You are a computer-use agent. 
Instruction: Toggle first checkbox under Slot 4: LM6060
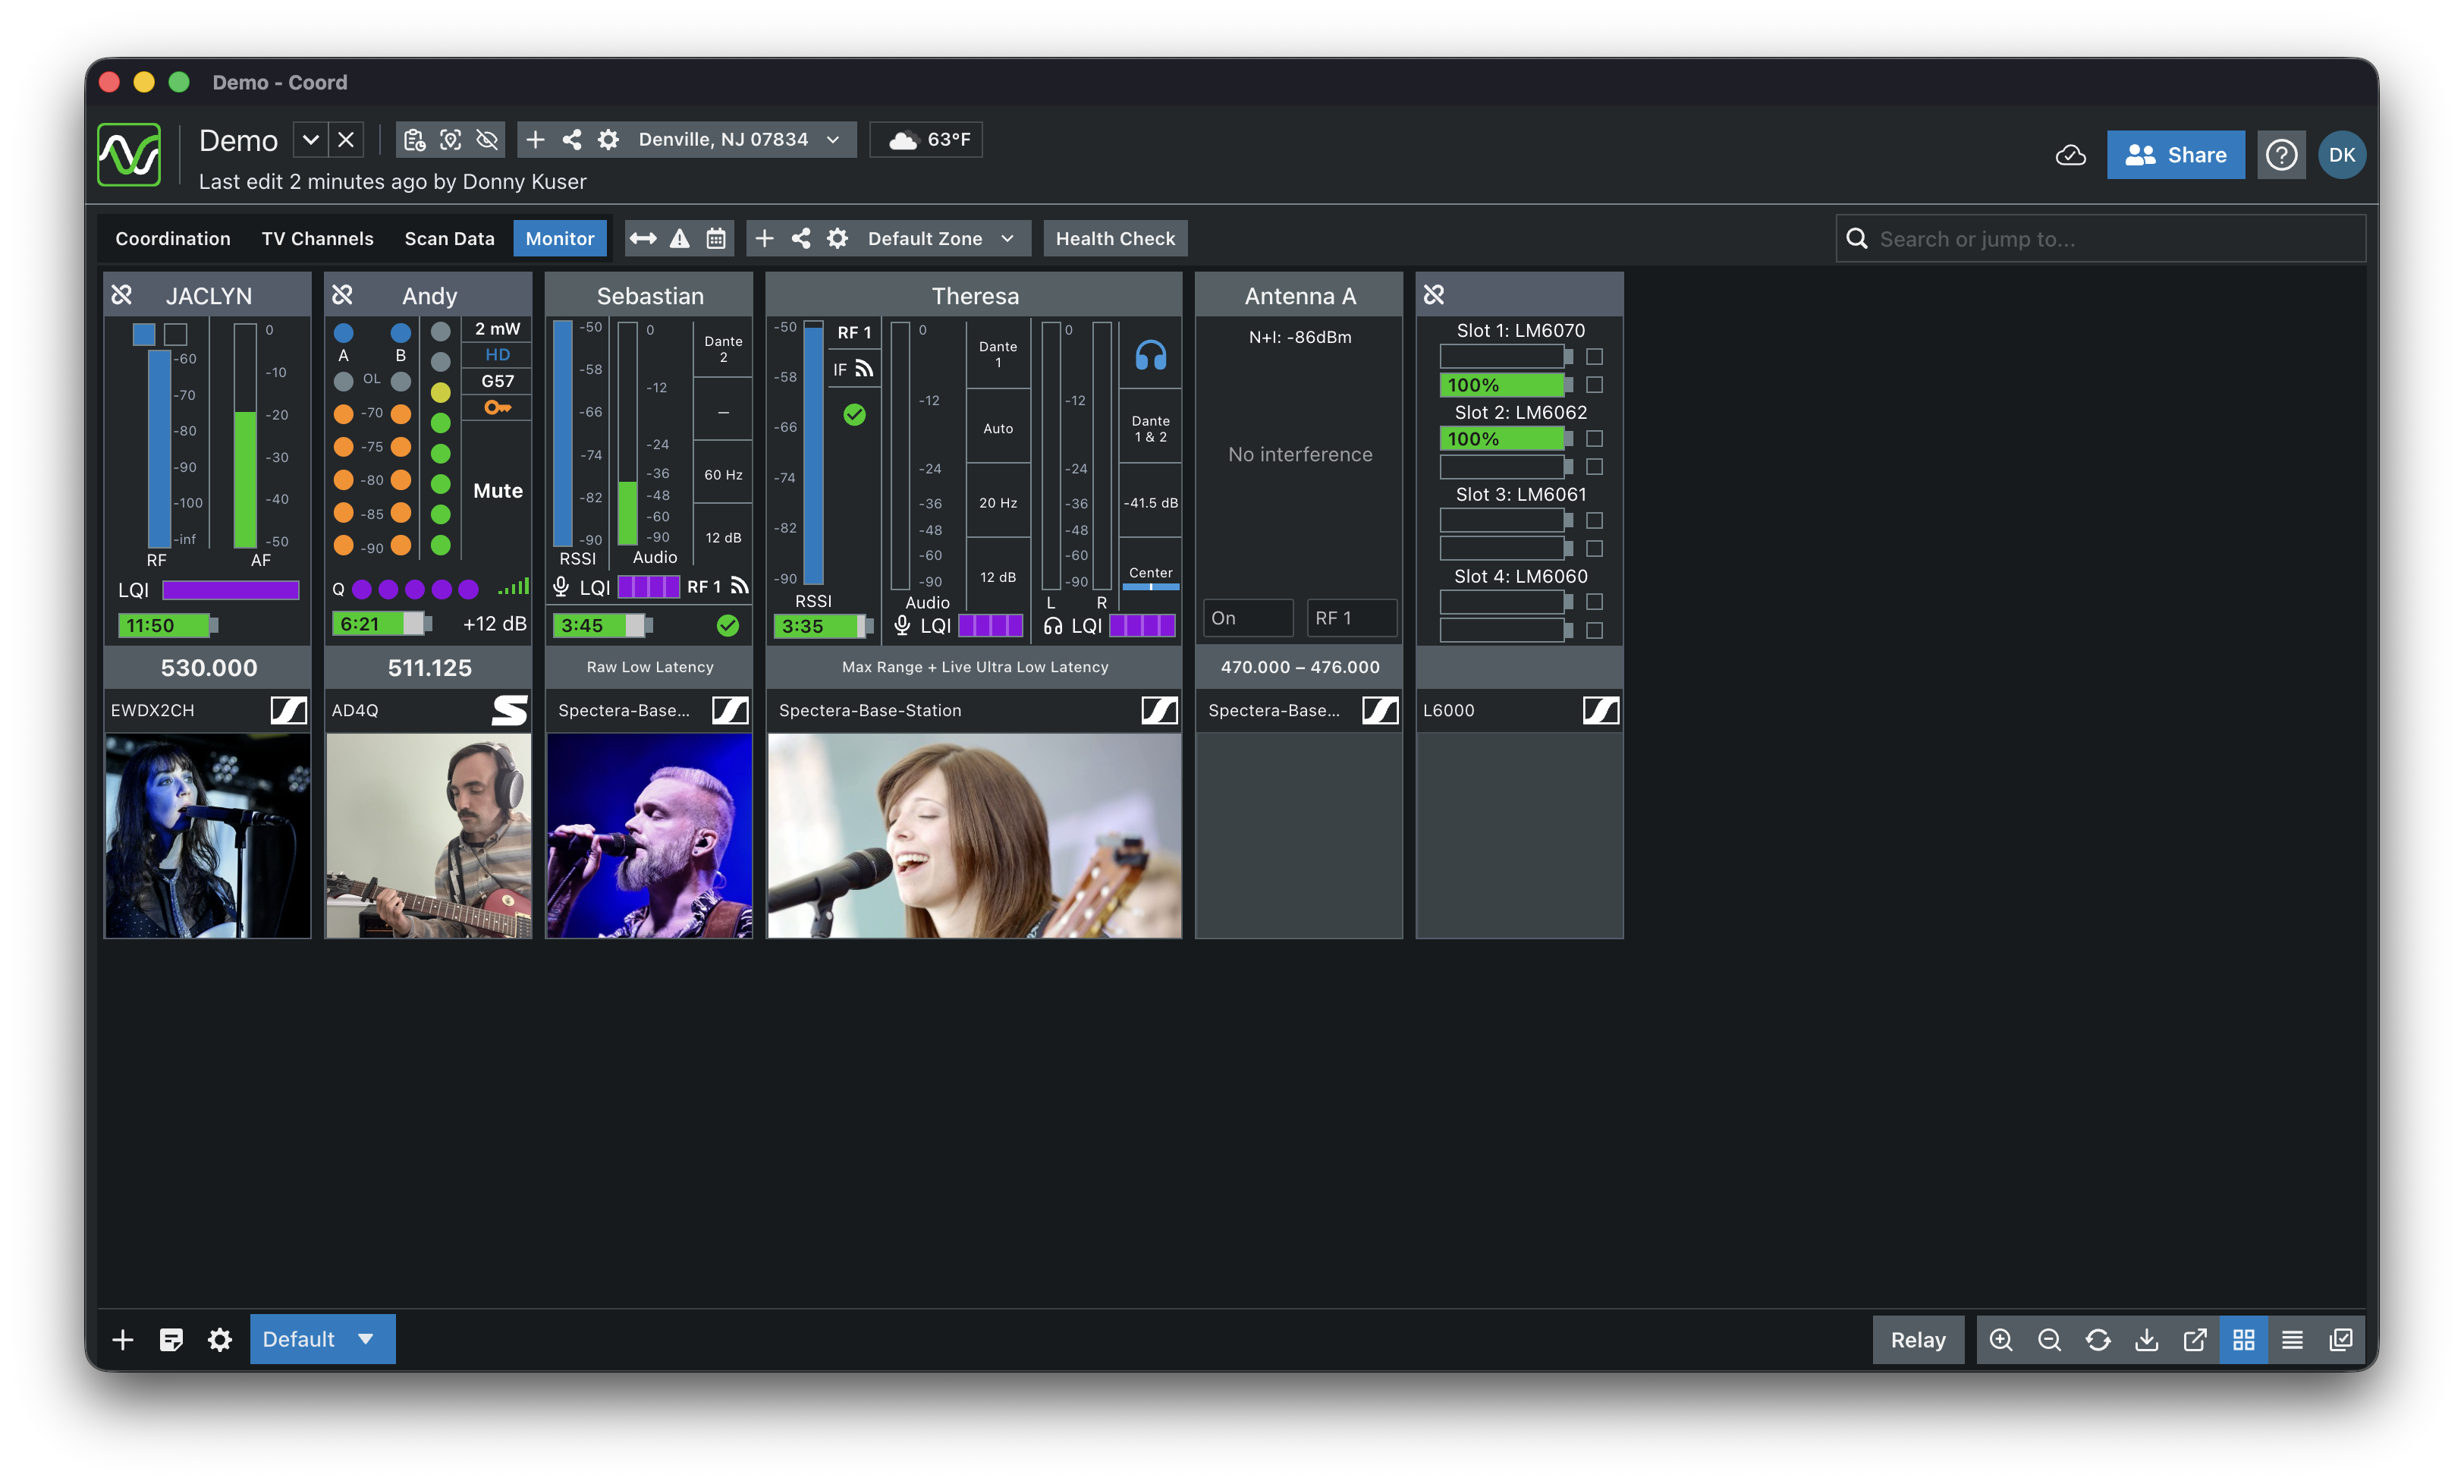pos(1595,602)
